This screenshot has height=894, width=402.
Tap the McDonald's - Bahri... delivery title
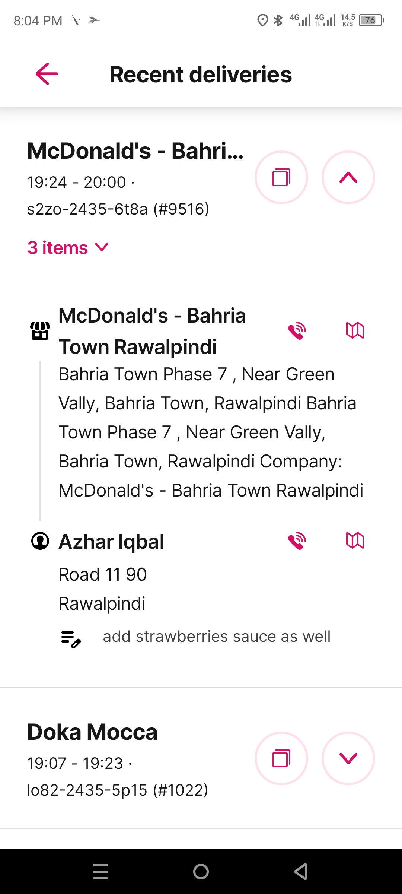click(x=135, y=151)
